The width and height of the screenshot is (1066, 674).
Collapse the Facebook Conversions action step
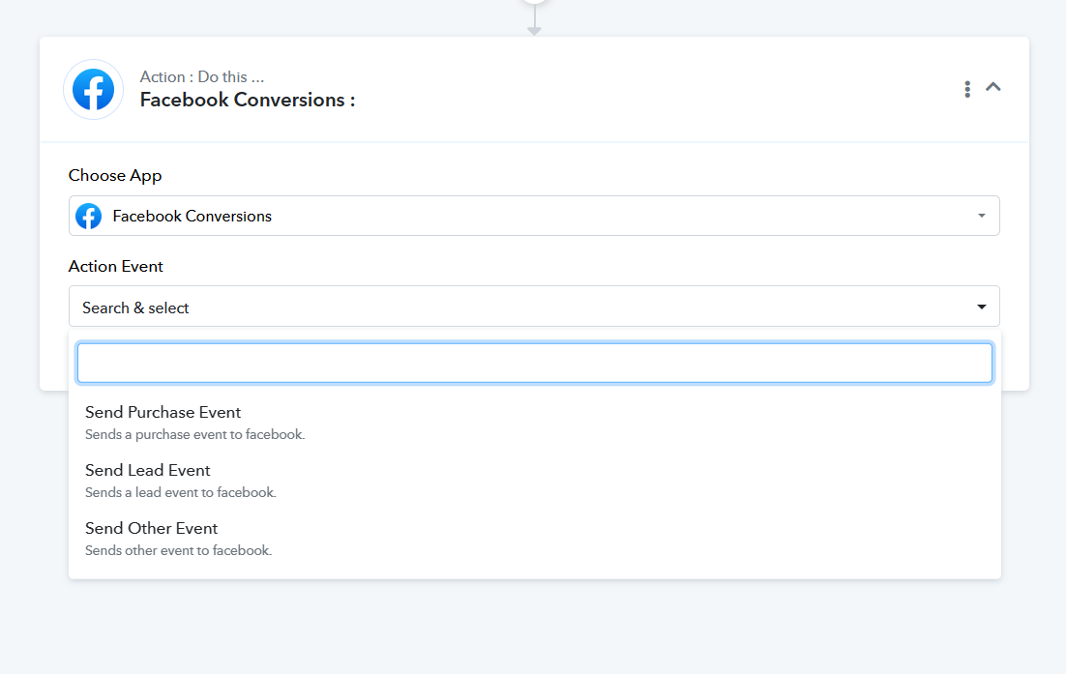click(x=993, y=87)
